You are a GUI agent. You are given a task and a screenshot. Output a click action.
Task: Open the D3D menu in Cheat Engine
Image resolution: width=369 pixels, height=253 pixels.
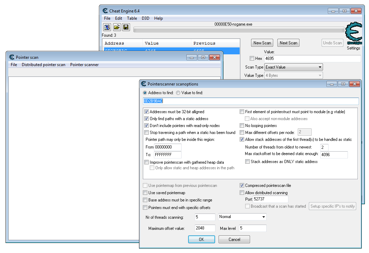pyautogui.click(x=146, y=18)
